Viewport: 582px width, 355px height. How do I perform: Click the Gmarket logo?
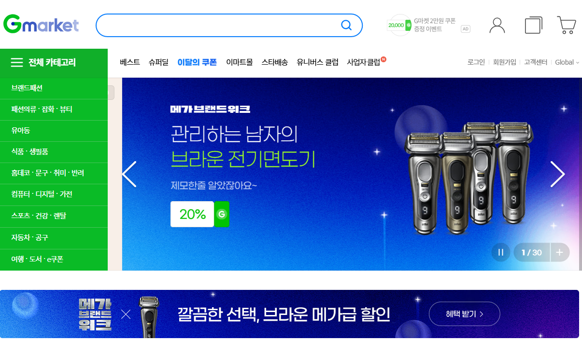pos(41,25)
